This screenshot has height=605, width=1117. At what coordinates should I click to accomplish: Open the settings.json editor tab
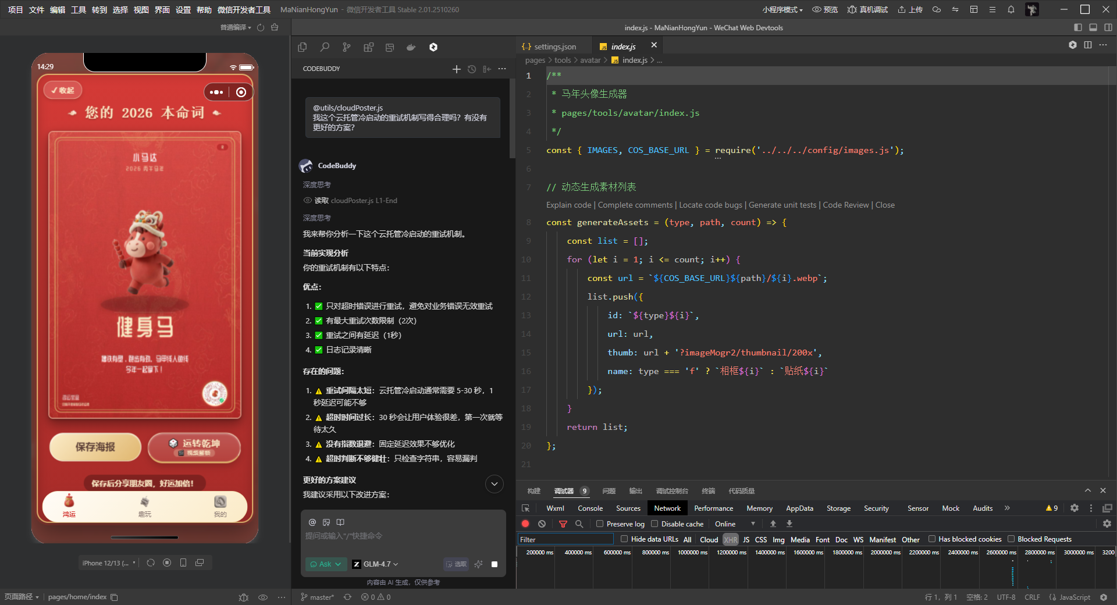click(x=554, y=47)
